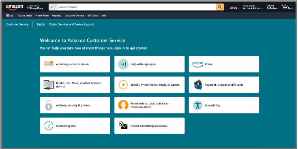
Task: Open 'Help with signing in' card
Action: point(149,64)
